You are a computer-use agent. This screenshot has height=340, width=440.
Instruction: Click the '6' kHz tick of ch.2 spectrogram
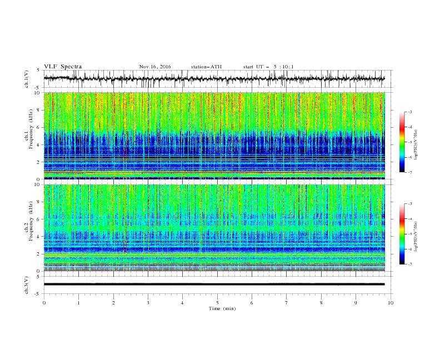pyautogui.click(x=38, y=219)
